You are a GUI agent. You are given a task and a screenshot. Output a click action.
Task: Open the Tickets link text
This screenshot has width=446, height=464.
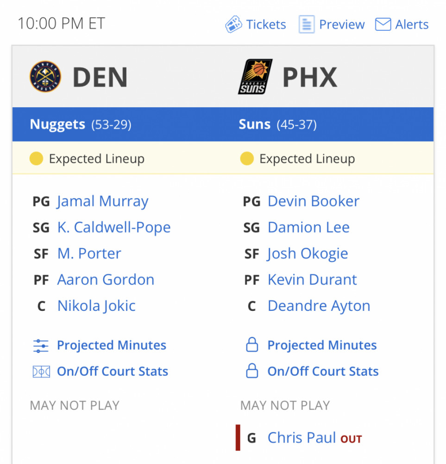point(266,24)
